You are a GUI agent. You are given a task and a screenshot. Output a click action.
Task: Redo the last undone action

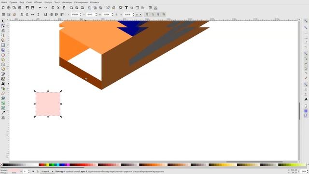[x=45, y=8]
